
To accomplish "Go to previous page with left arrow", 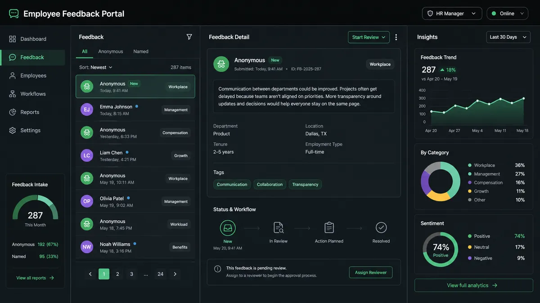I will 90,274.
